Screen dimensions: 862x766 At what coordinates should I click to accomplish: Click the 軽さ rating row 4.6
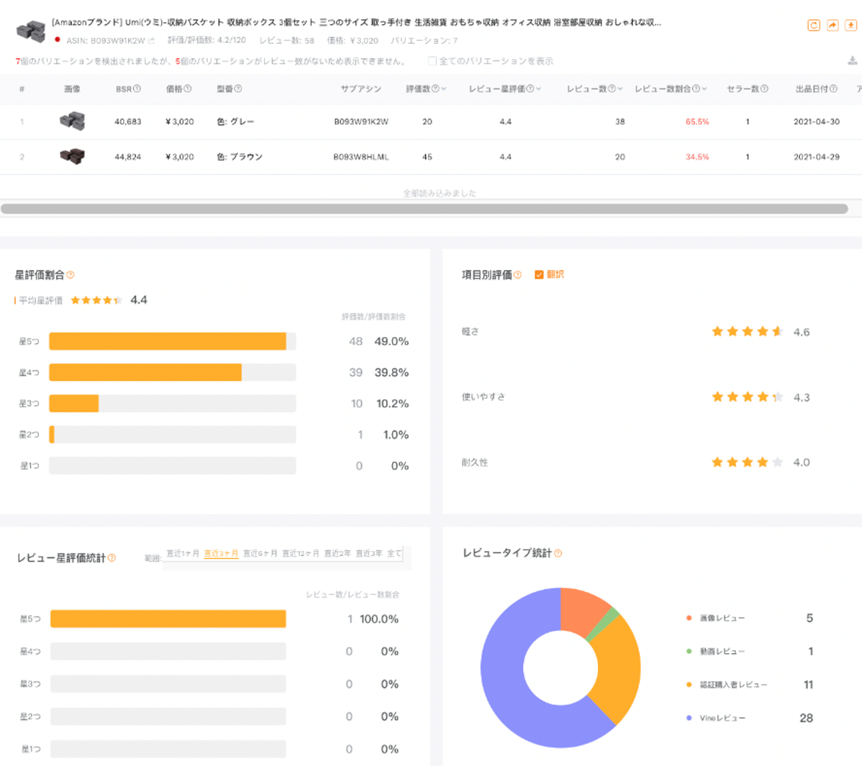click(x=635, y=332)
